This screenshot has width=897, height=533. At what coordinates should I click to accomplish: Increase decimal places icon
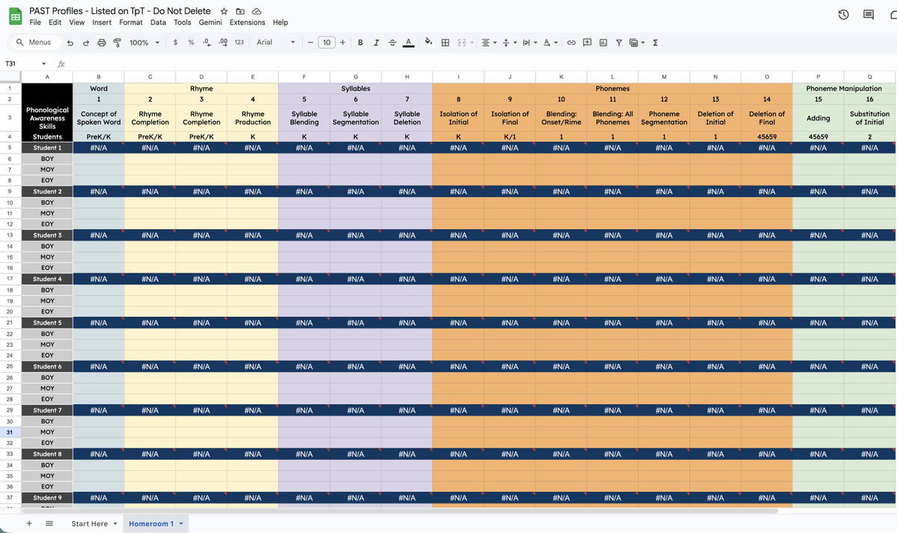[x=222, y=43]
